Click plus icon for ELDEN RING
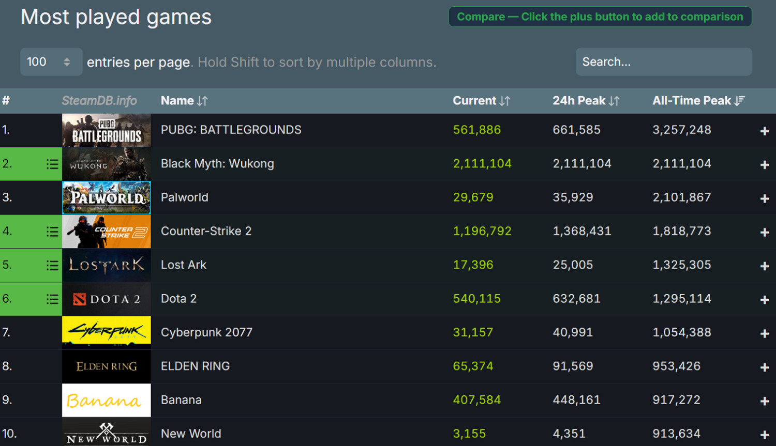 pyautogui.click(x=764, y=367)
